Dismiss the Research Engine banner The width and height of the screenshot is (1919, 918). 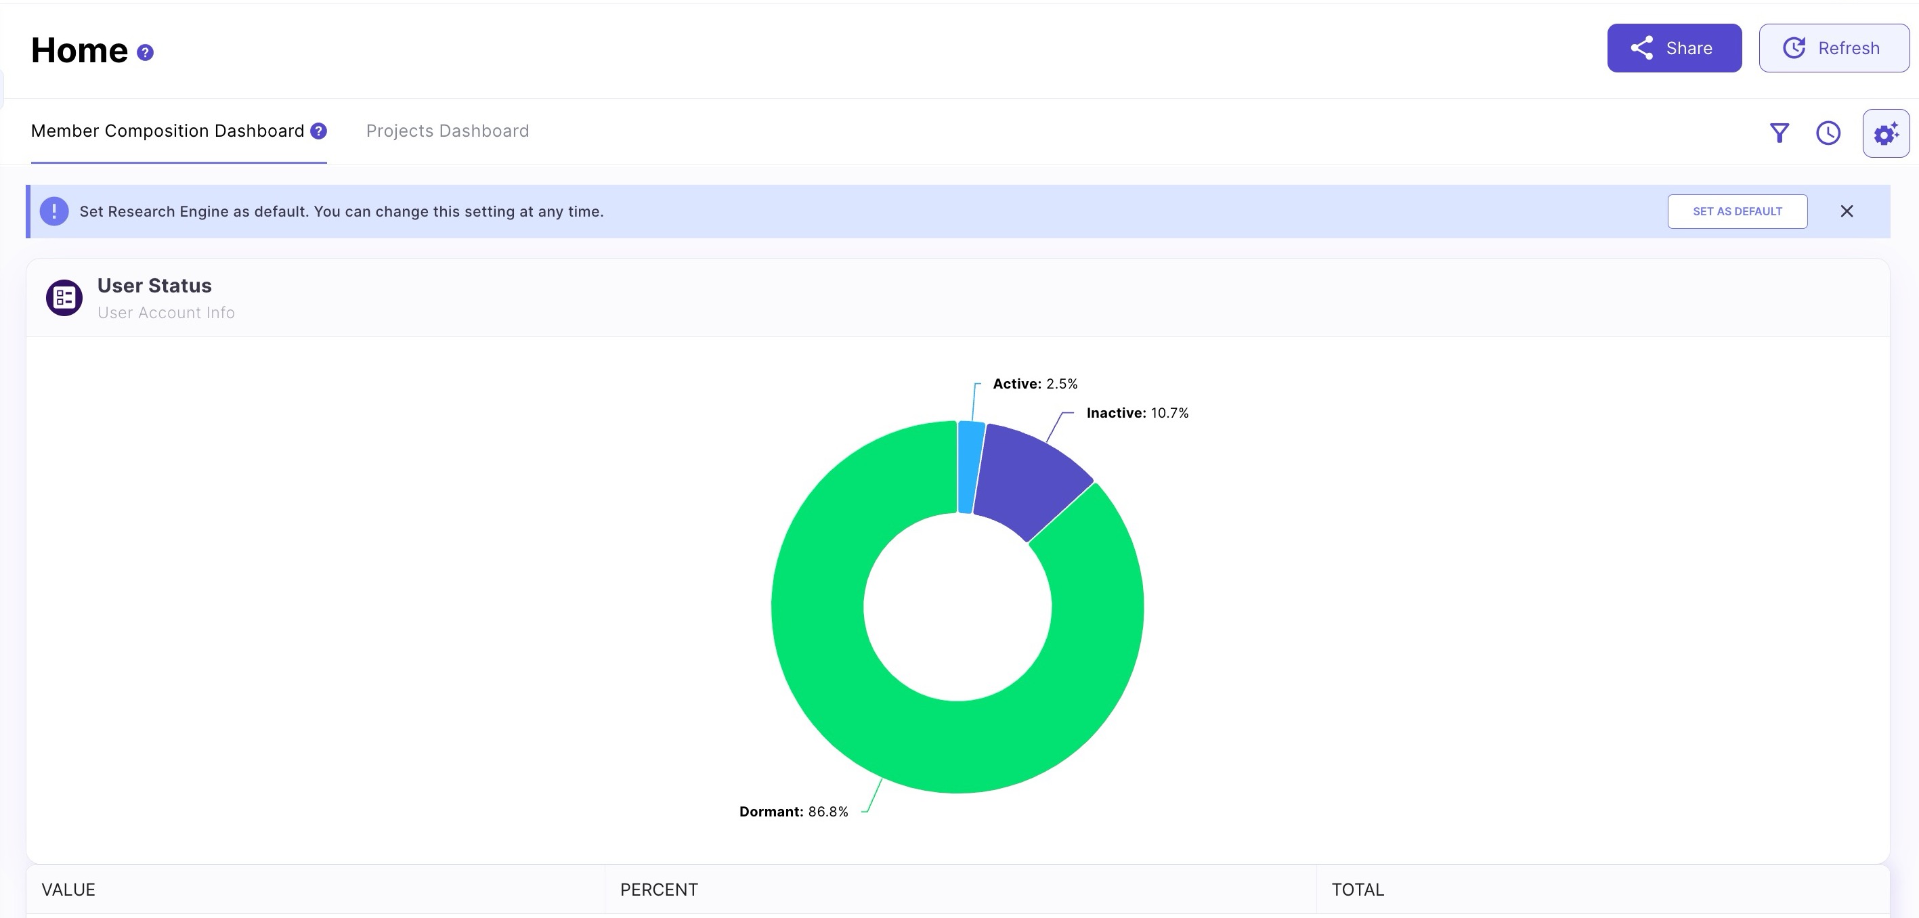tap(1846, 211)
